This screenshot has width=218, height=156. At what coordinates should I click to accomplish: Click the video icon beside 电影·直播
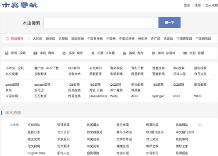click(x=185, y=53)
